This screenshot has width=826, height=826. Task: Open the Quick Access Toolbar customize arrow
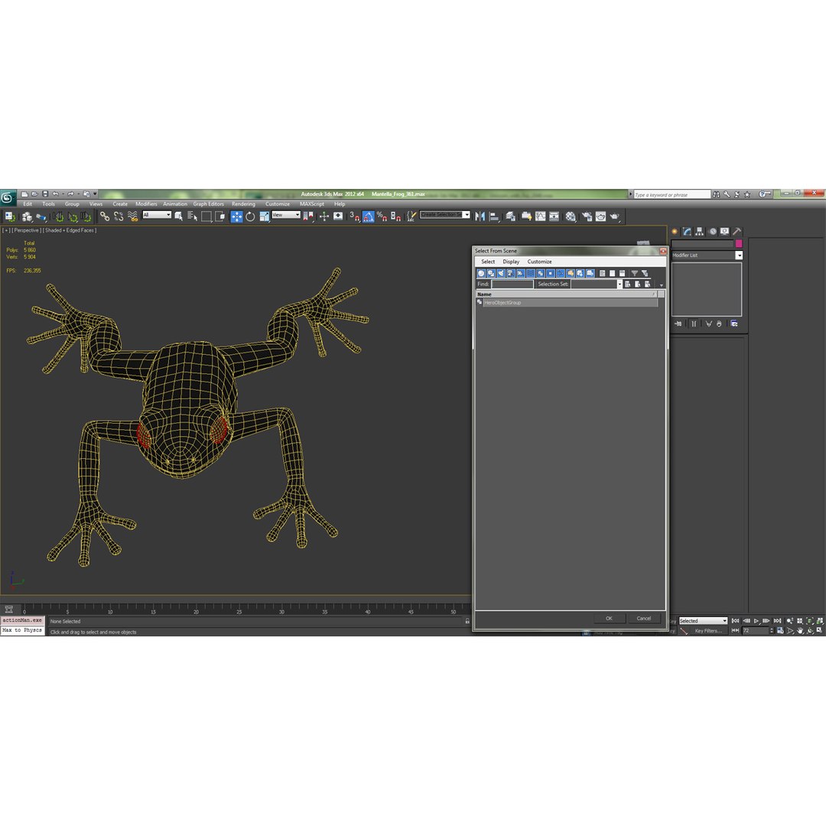coord(96,193)
